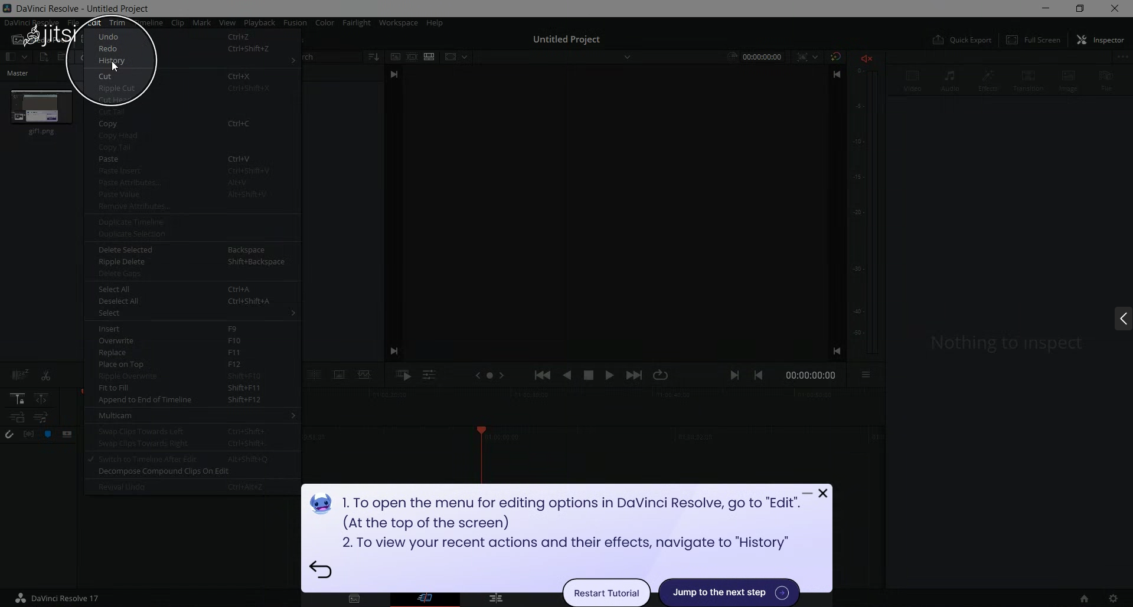Open project settings gear icon
1133x607 pixels.
click(1113, 598)
